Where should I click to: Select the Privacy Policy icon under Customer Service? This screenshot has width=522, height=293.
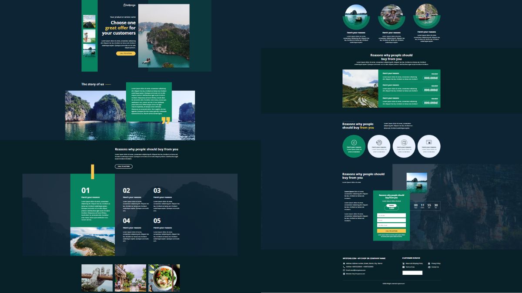(429, 263)
